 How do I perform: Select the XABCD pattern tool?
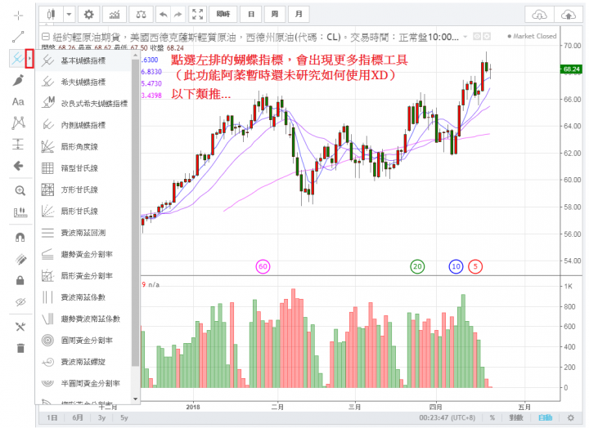coord(18,123)
